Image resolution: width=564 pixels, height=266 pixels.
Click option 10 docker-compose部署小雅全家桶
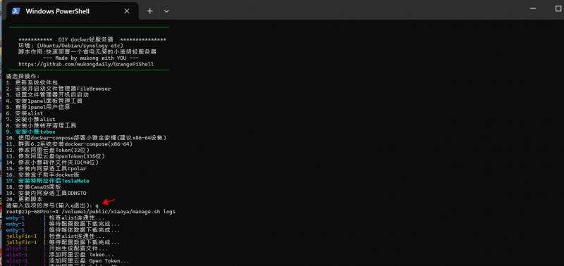[86, 138]
